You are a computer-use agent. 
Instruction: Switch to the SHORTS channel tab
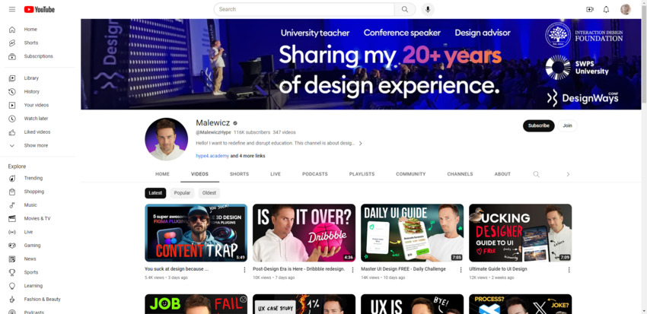point(239,174)
